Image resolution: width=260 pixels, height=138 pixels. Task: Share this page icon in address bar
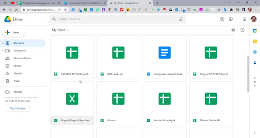(x=59, y=10)
